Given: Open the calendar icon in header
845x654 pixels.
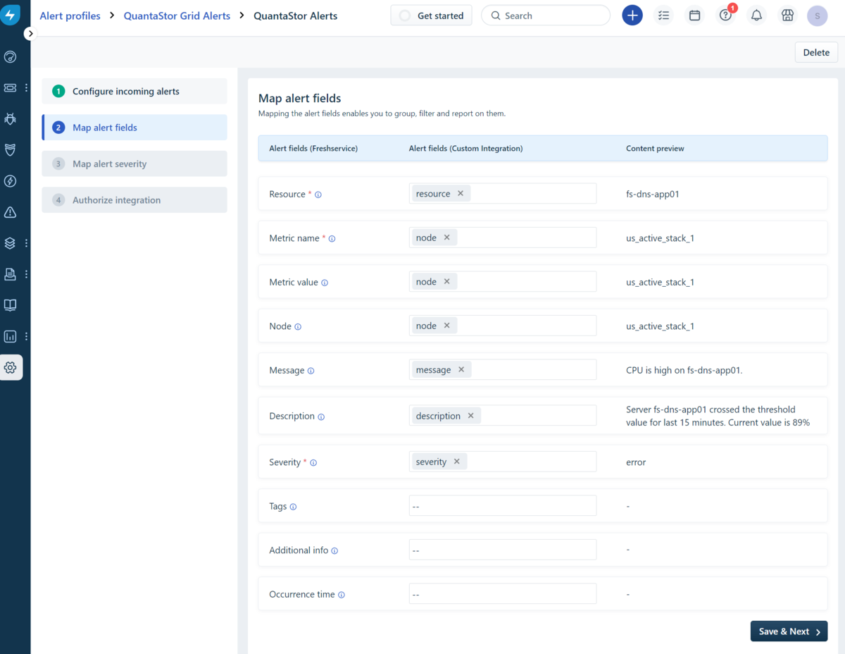Looking at the screenshot, I should 694,16.
